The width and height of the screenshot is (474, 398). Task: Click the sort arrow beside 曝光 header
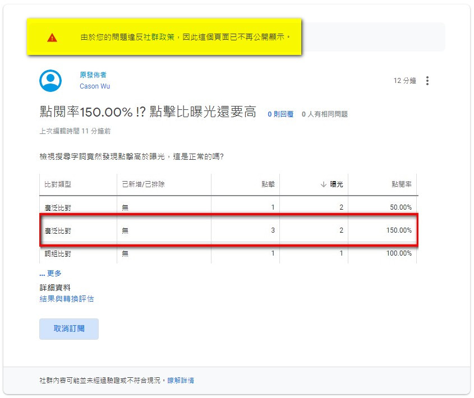pos(324,184)
